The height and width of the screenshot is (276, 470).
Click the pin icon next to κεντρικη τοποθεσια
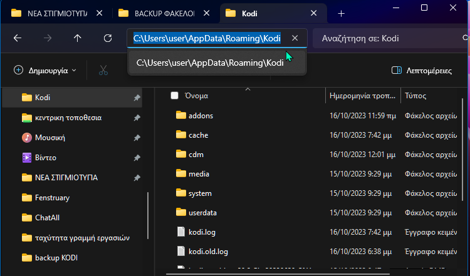(137, 118)
